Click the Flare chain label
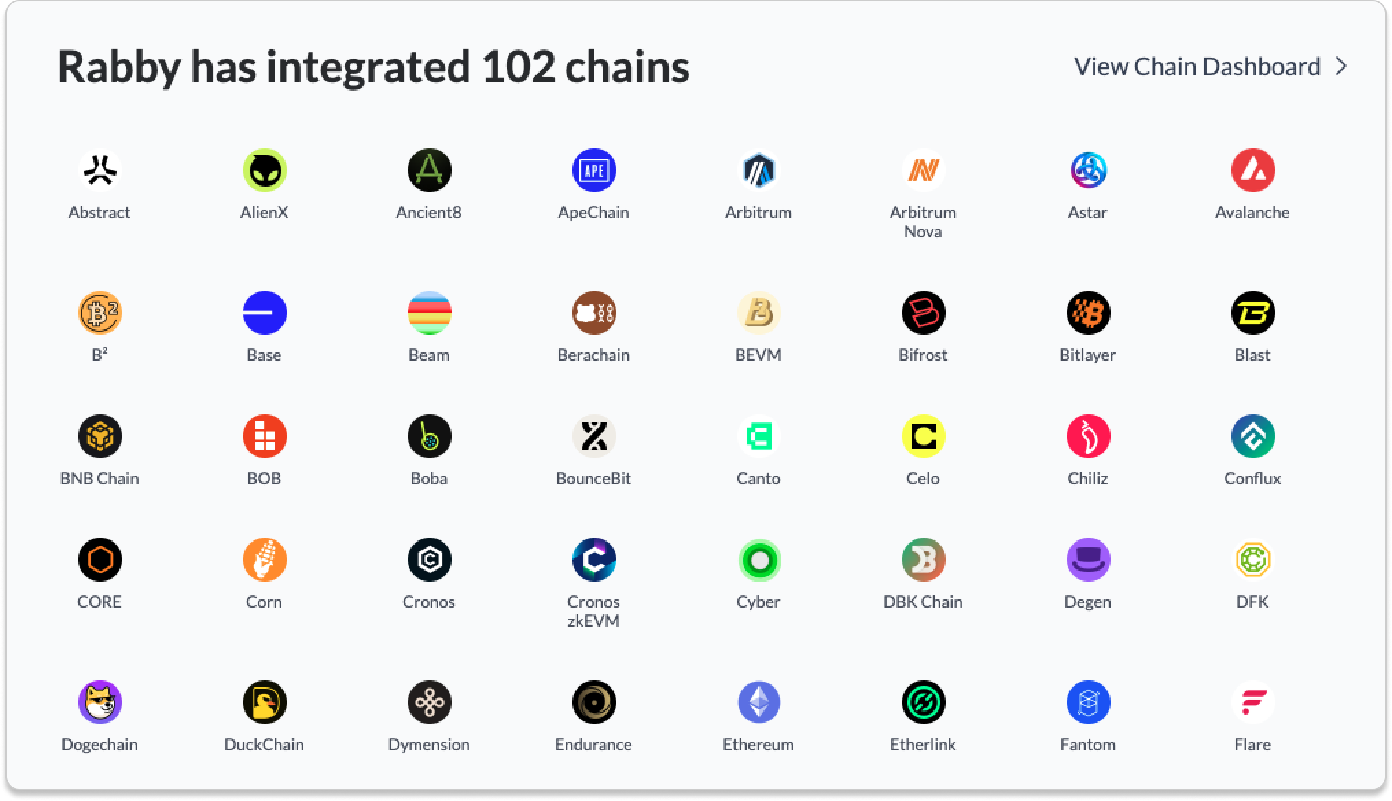Viewport: 1392px width, 801px height. click(x=1253, y=744)
